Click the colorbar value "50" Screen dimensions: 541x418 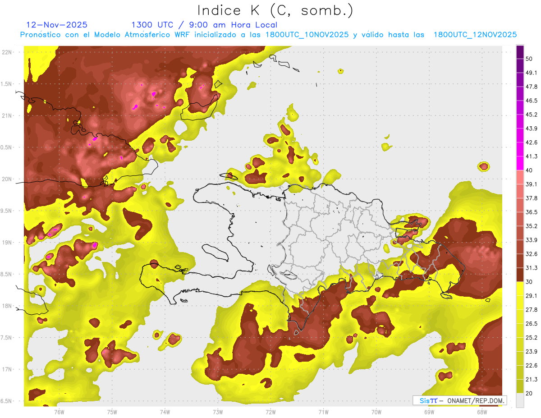point(529,59)
